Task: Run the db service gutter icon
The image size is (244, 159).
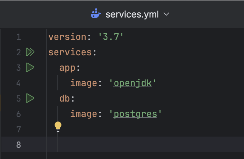Action: (x=30, y=98)
